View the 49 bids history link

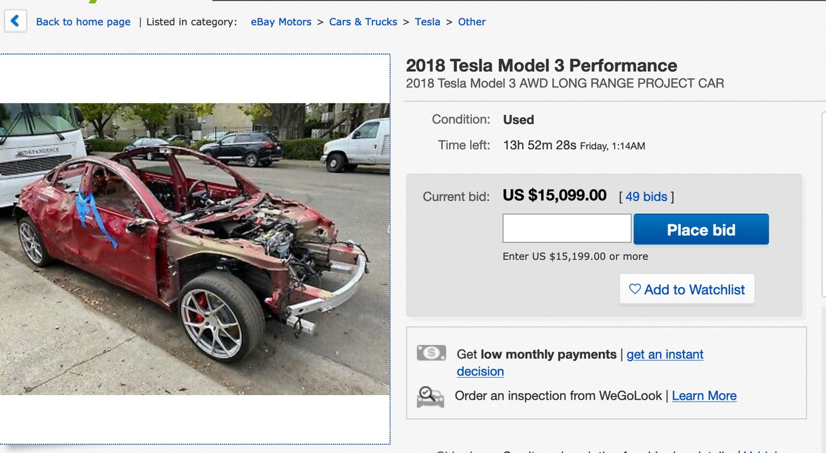pos(646,197)
